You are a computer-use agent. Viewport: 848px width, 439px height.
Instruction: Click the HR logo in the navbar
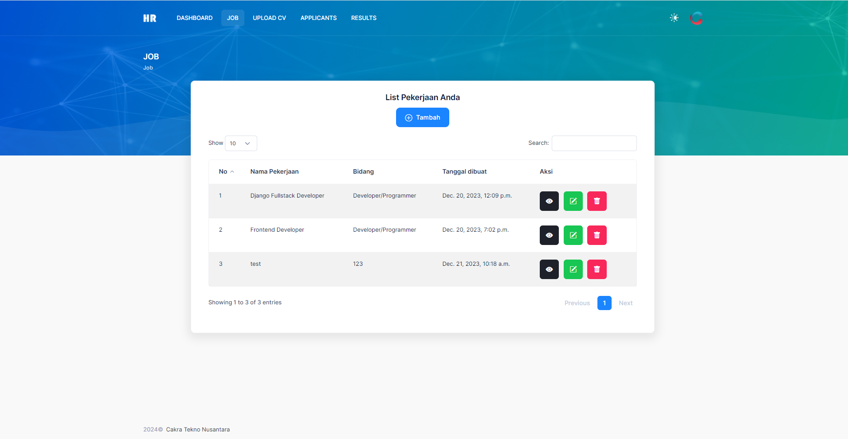click(149, 18)
